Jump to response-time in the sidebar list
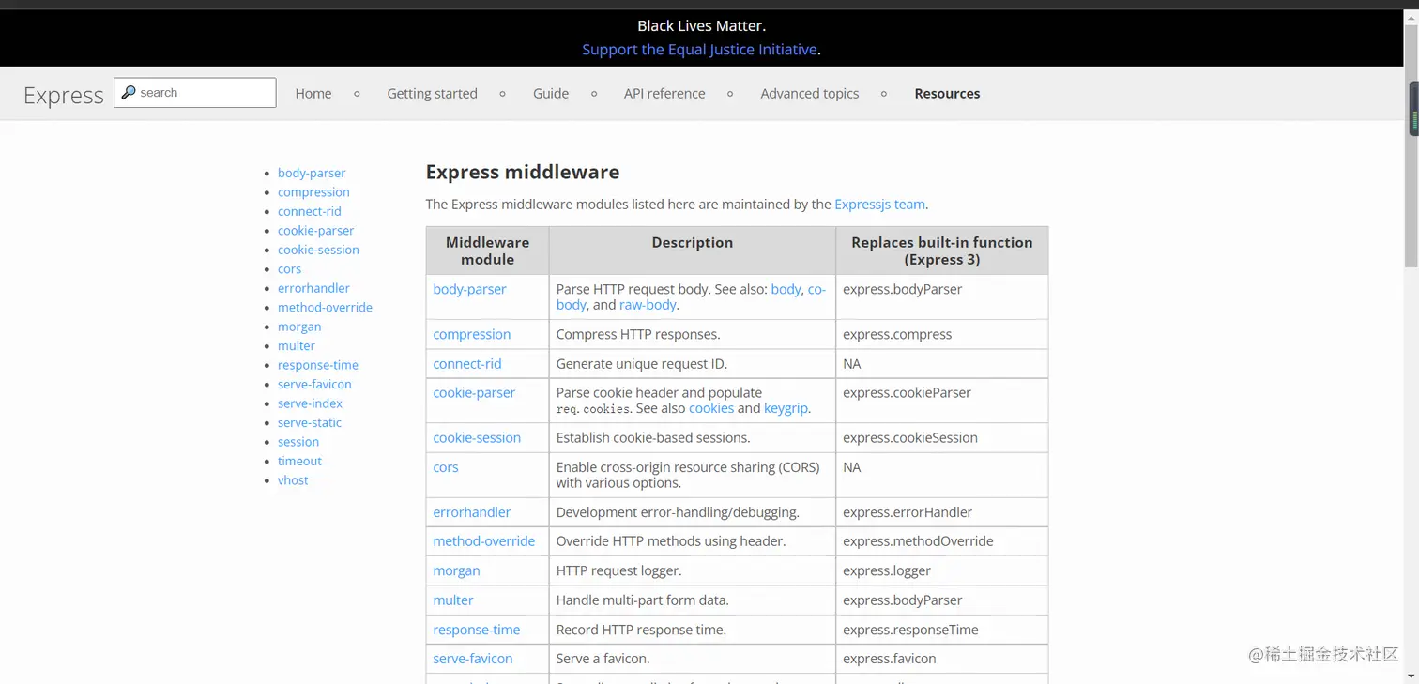Image resolution: width=1419 pixels, height=684 pixels. click(318, 365)
